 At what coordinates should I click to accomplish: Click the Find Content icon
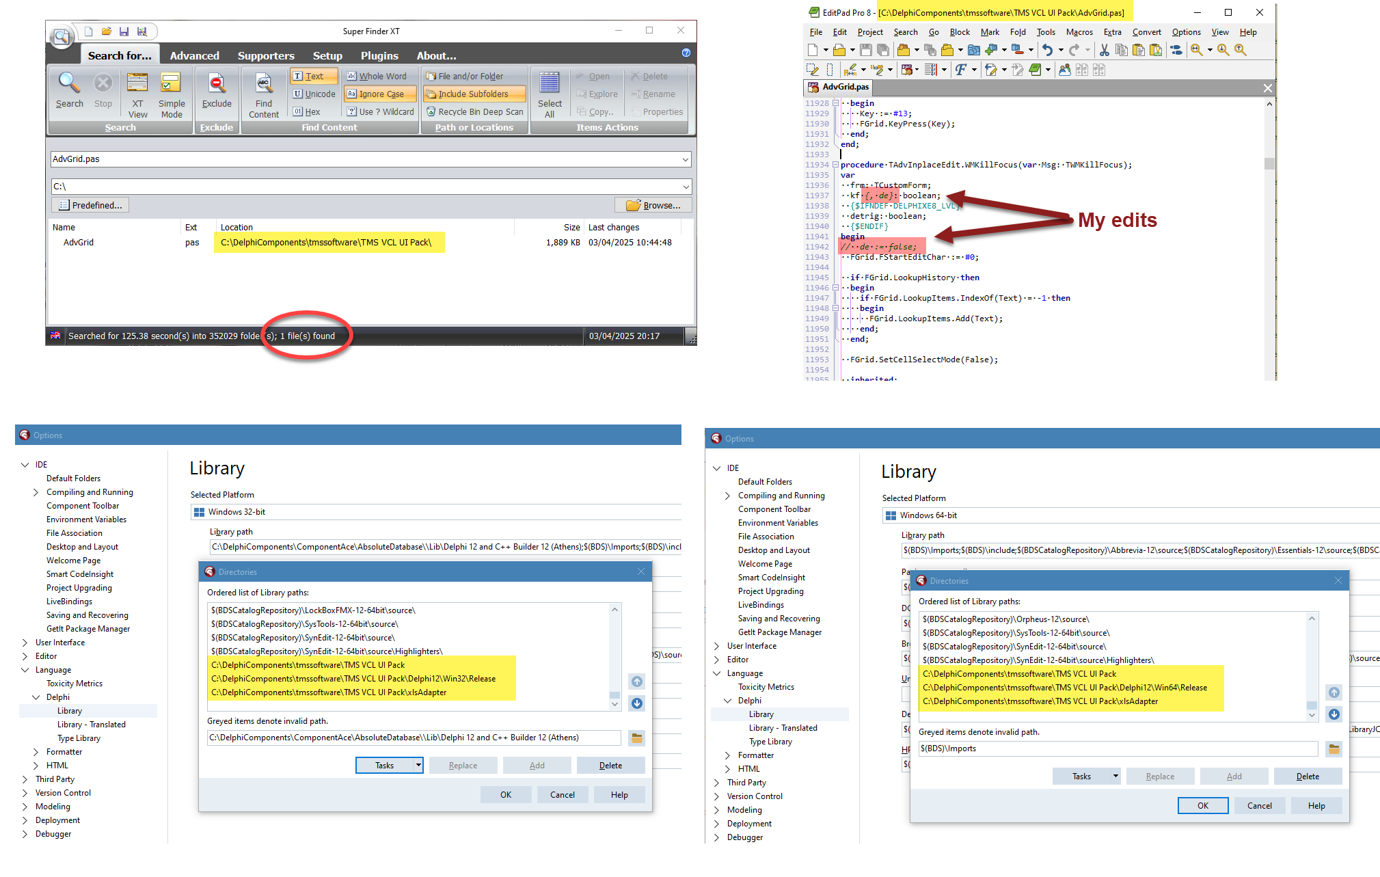(x=264, y=95)
